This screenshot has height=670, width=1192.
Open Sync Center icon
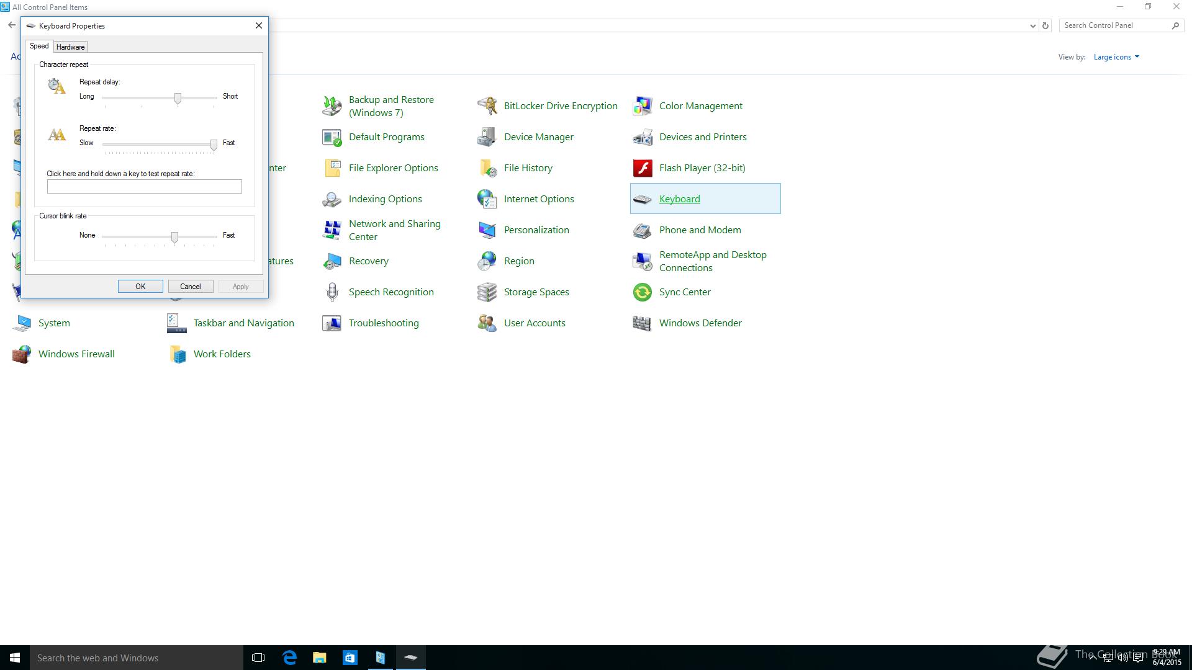(x=642, y=292)
